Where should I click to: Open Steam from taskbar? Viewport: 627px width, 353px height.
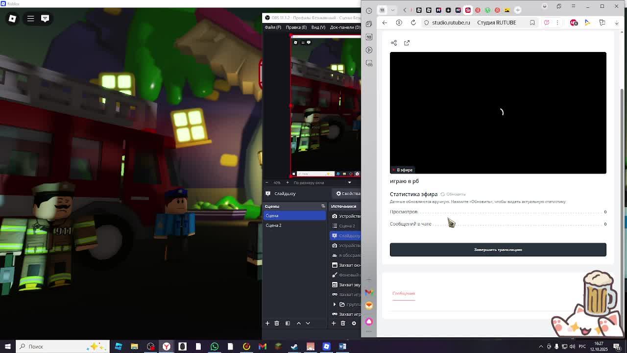click(x=294, y=347)
